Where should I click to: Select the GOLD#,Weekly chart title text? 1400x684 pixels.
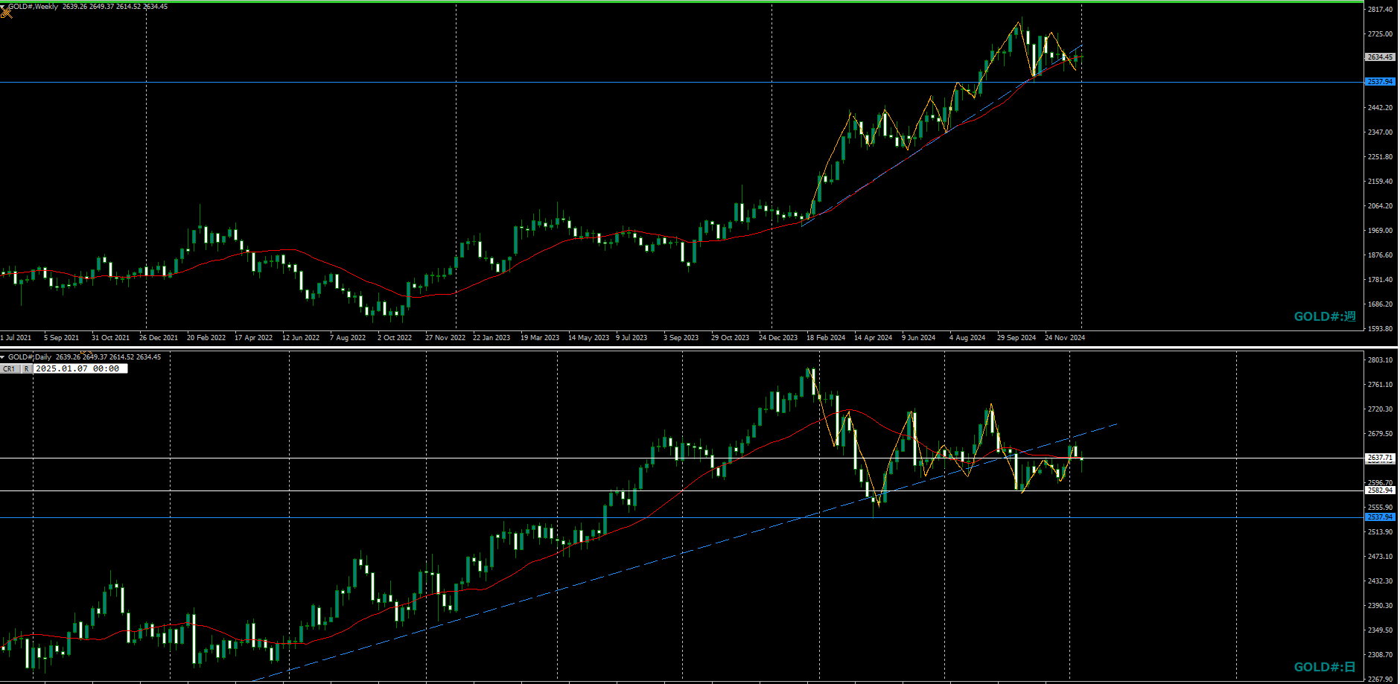[x=34, y=6]
